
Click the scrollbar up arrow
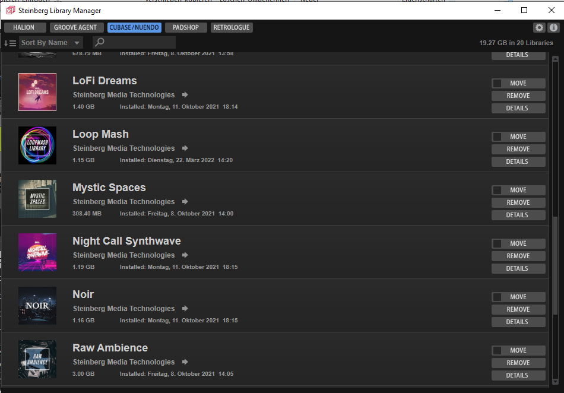click(x=555, y=59)
